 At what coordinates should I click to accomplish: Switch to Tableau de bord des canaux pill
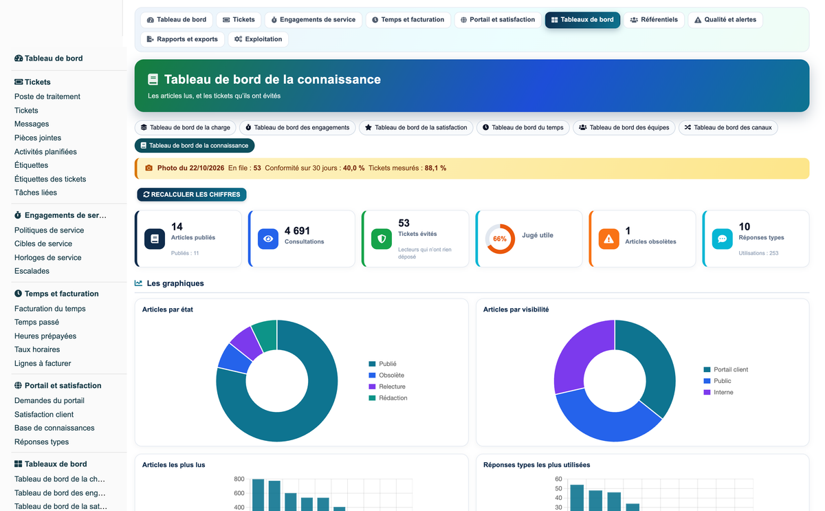pyautogui.click(x=728, y=127)
